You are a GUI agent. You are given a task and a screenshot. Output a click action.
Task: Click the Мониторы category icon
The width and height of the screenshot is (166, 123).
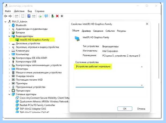tap(13, 69)
